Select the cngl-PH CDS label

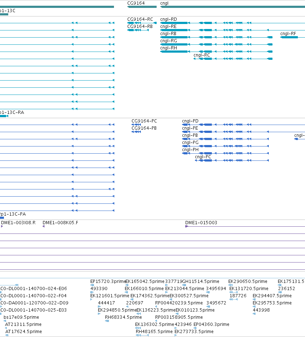190,150
